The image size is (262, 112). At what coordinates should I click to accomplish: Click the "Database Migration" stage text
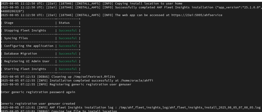(20, 53)
